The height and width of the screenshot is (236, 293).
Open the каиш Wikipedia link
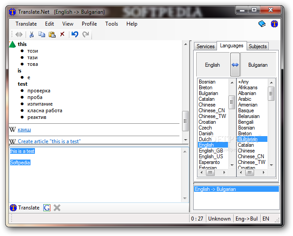coord(24,129)
